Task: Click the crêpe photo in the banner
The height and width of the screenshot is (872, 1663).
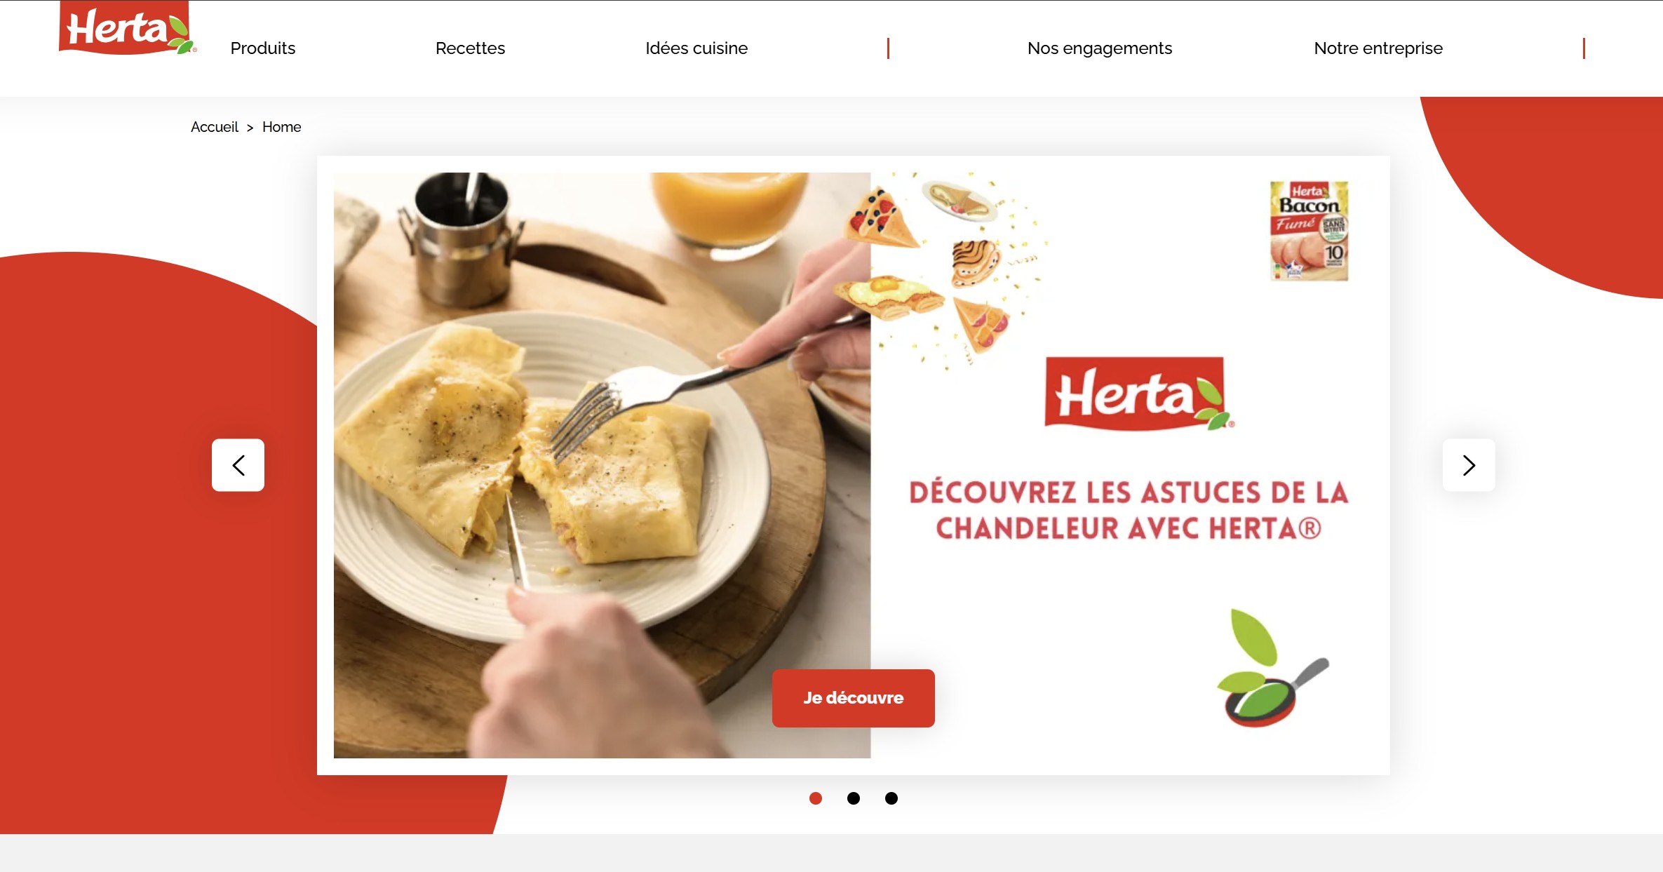Action: [x=602, y=465]
